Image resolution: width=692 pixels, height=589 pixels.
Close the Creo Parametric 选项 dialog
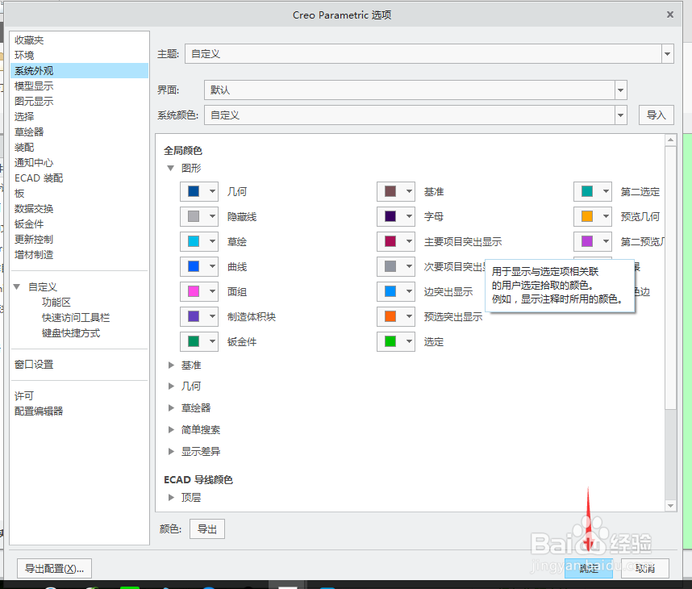pos(670,15)
